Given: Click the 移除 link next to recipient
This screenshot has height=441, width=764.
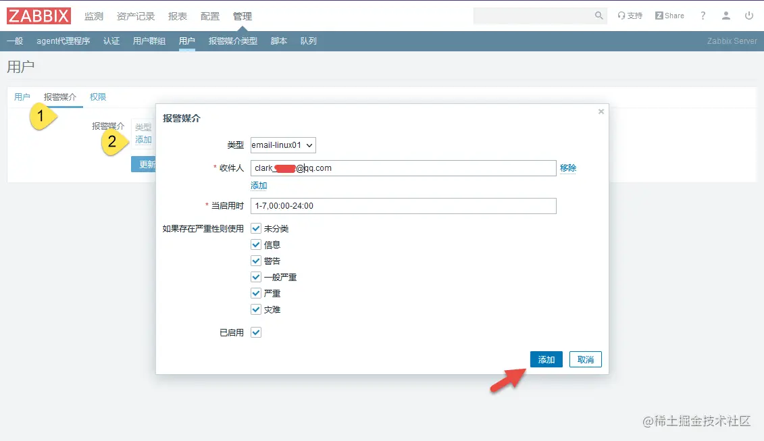Looking at the screenshot, I should (568, 167).
